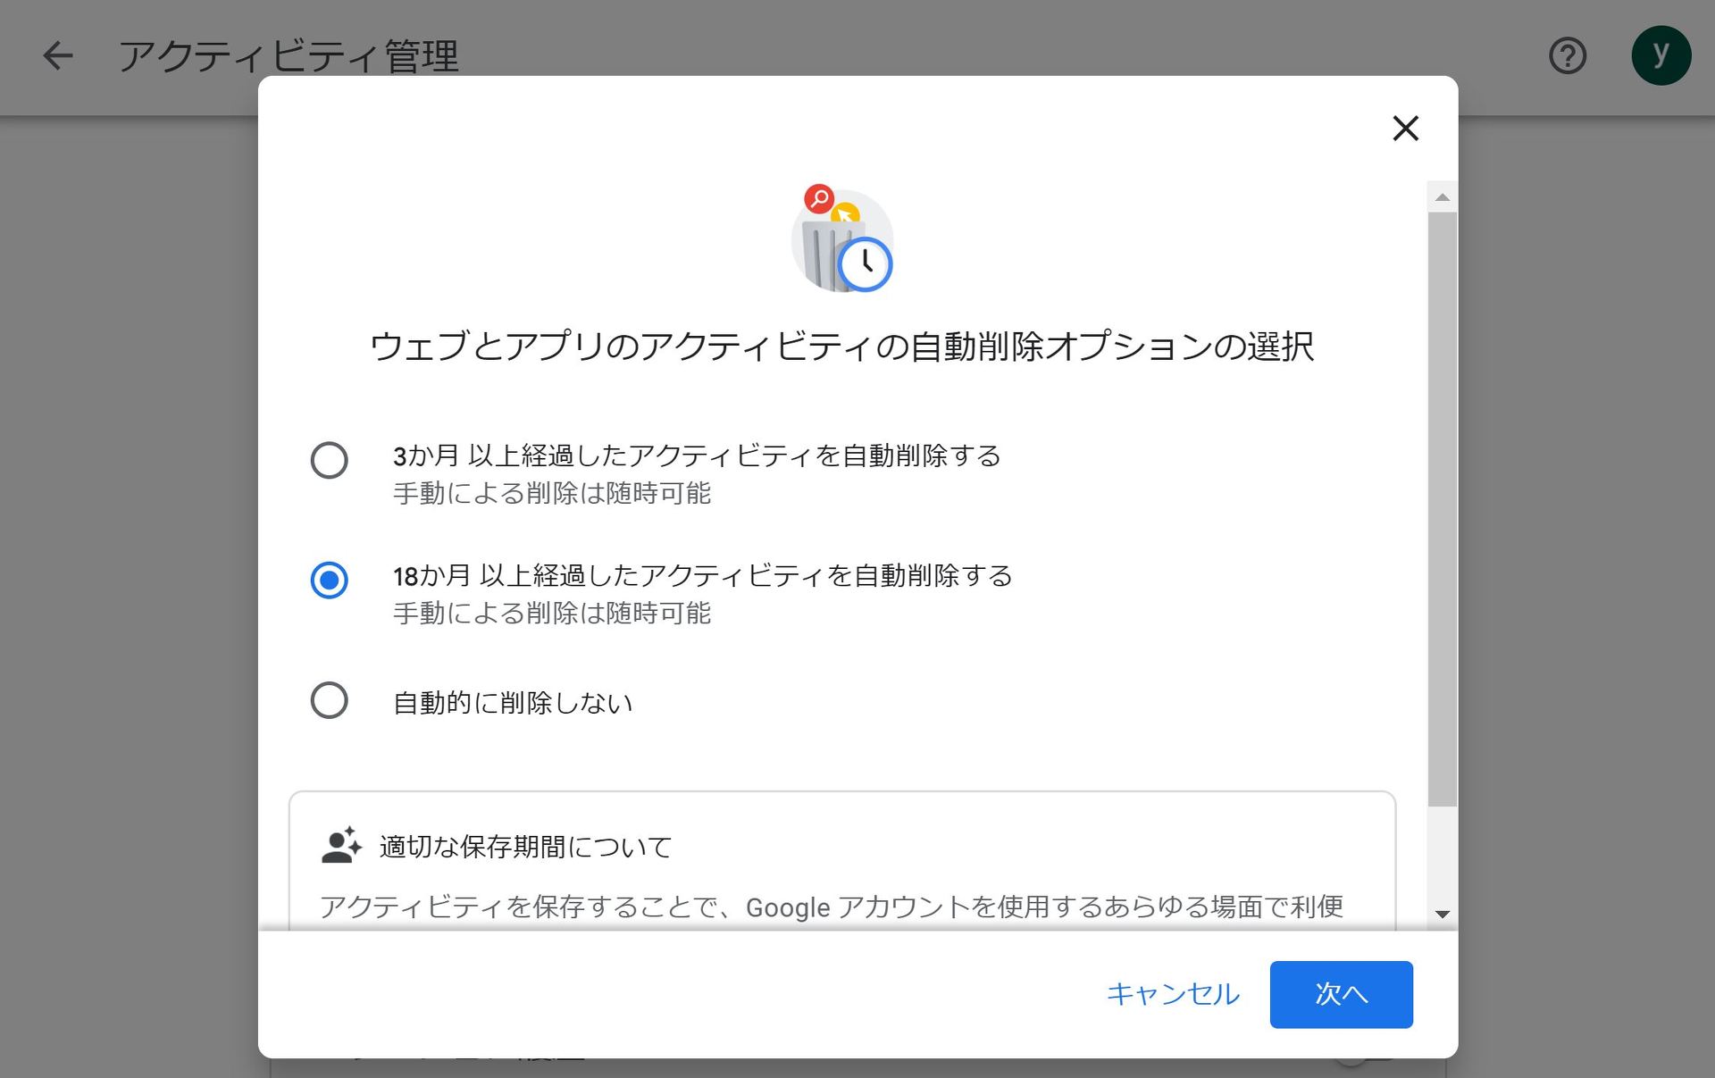This screenshot has height=1078, width=1715.
Task: Close the auto-delete dialog with the X icon
Action: pos(1405,129)
